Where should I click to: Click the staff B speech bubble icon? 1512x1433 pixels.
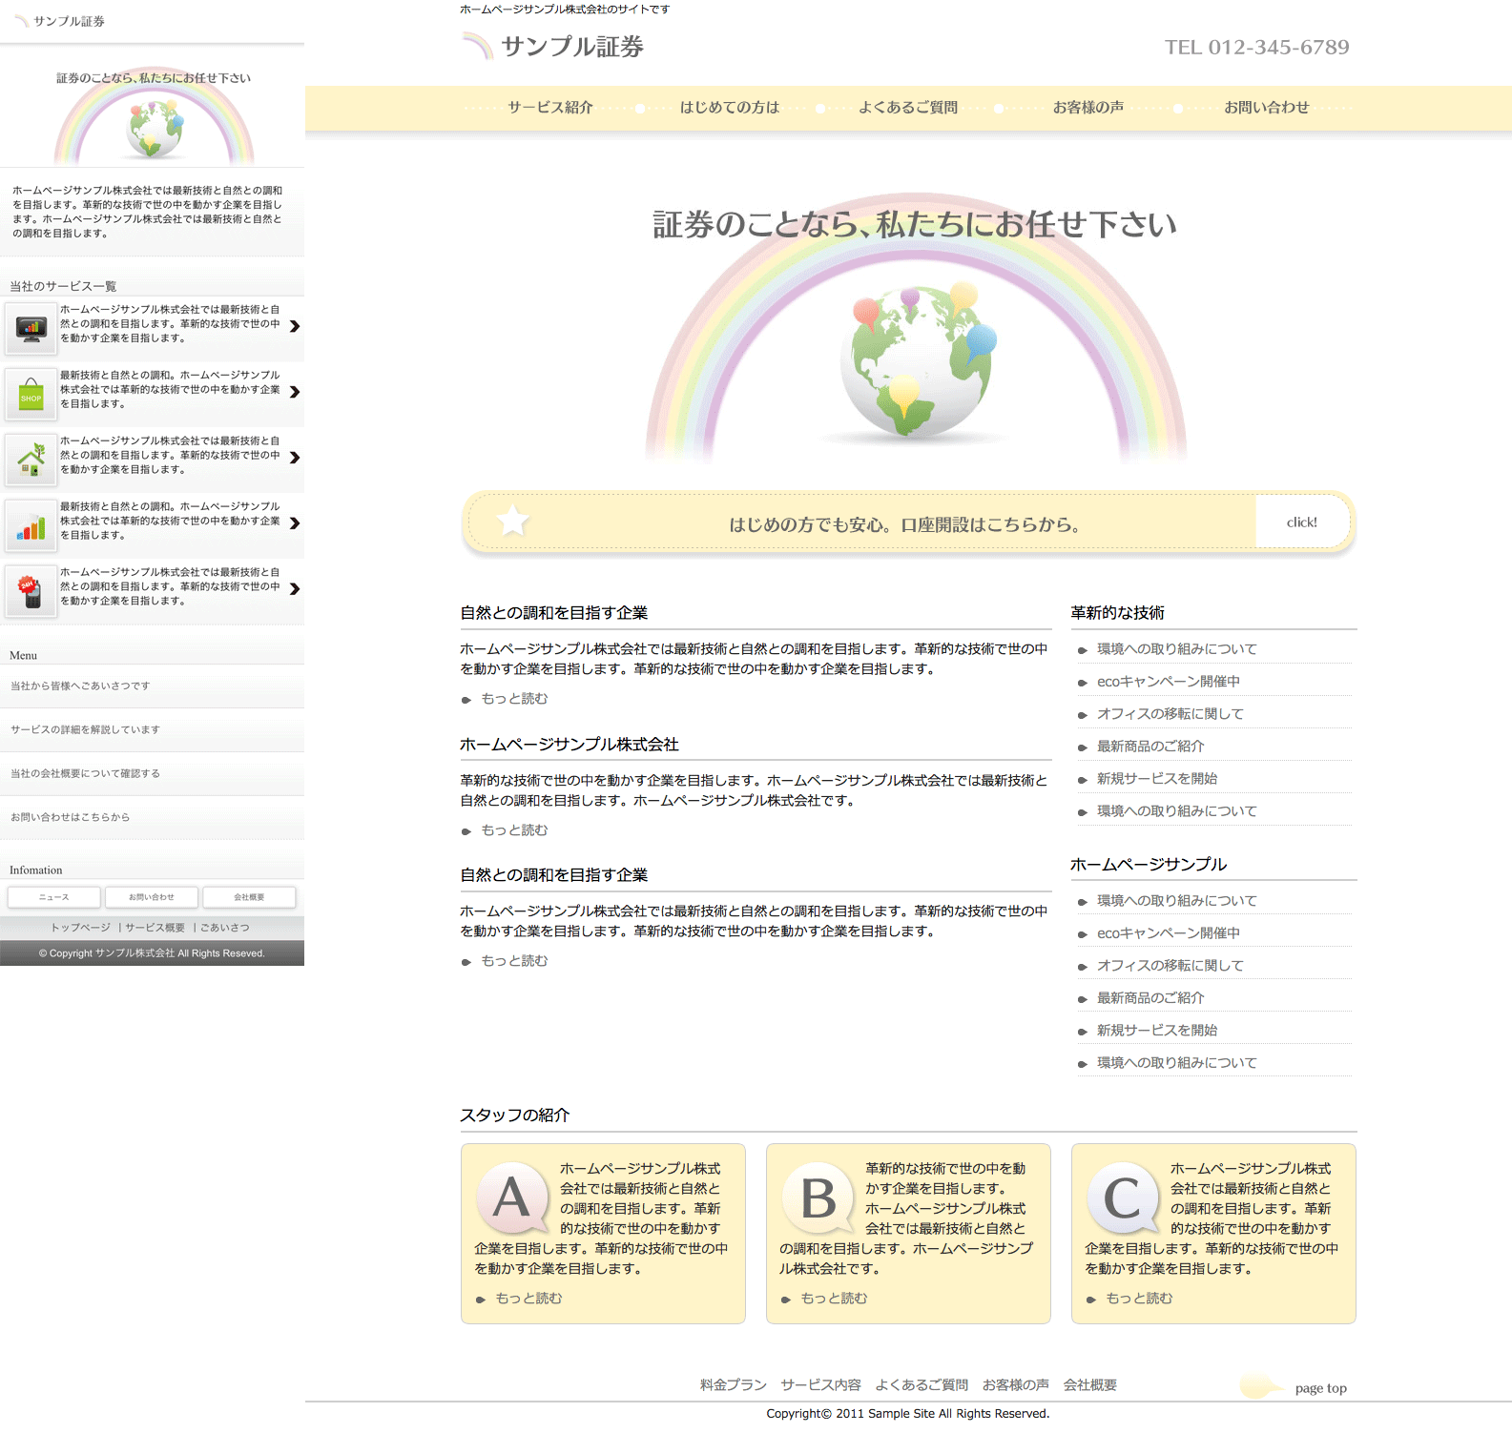click(x=818, y=1198)
